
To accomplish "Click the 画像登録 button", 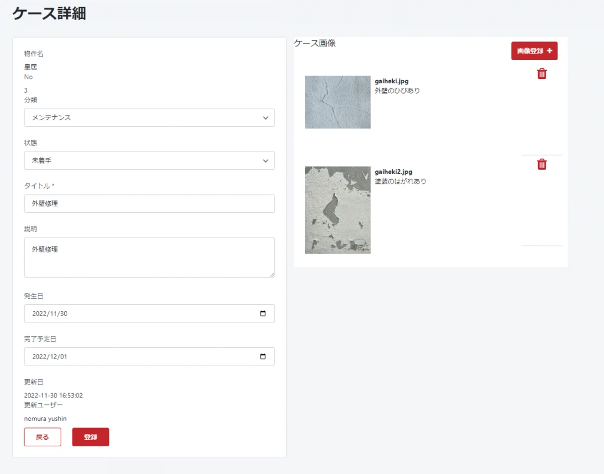I will (x=534, y=51).
